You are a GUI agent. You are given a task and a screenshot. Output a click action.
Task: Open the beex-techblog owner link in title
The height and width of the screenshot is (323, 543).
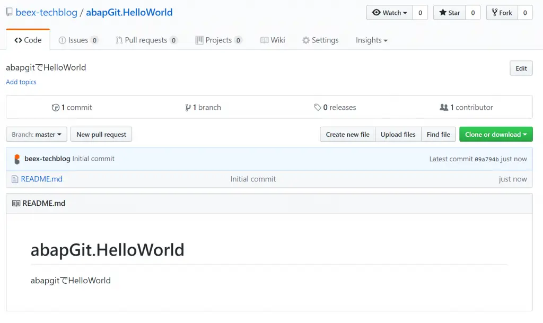click(x=47, y=12)
